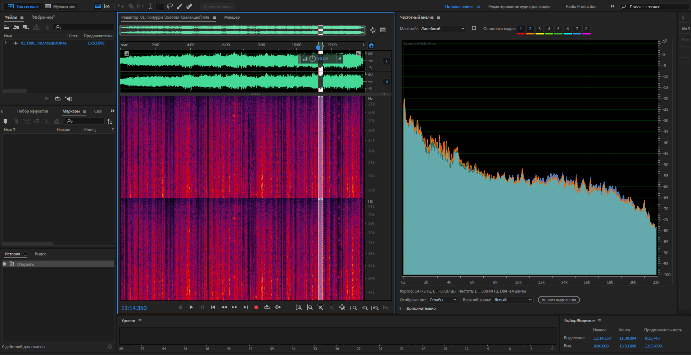Open the Микшер tab
This screenshot has width=691, height=355.
pos(232,17)
